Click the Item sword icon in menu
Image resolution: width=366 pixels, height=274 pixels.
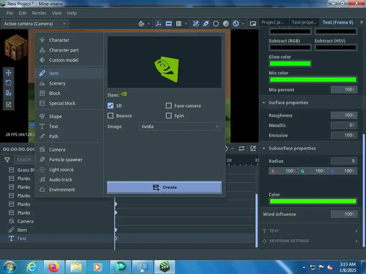pyautogui.click(x=42, y=73)
